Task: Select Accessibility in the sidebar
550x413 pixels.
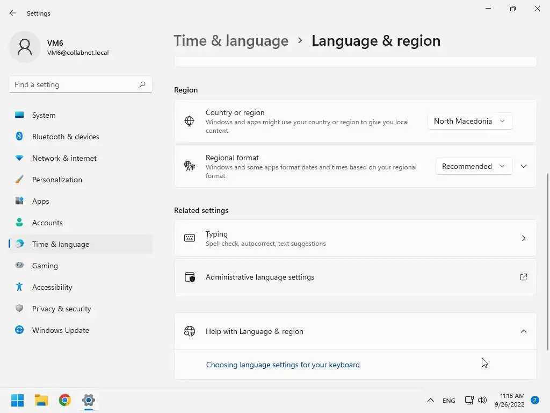Action: (x=52, y=287)
